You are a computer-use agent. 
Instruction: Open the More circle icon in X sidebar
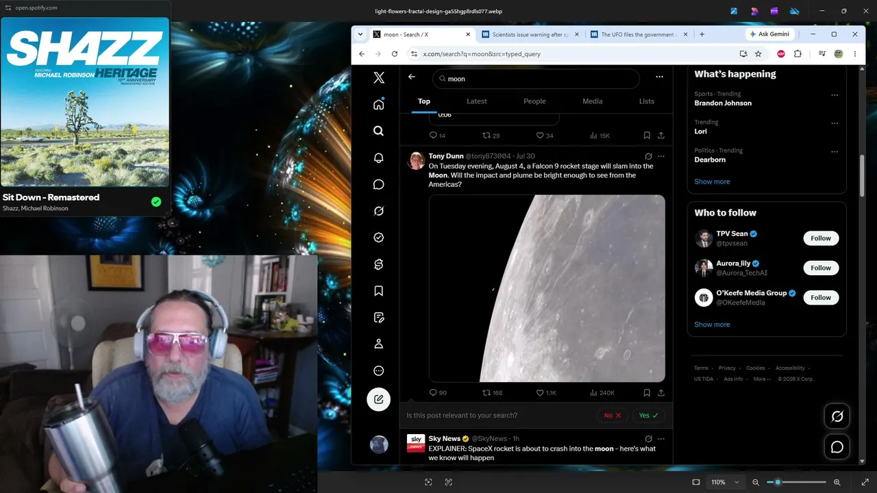click(379, 370)
